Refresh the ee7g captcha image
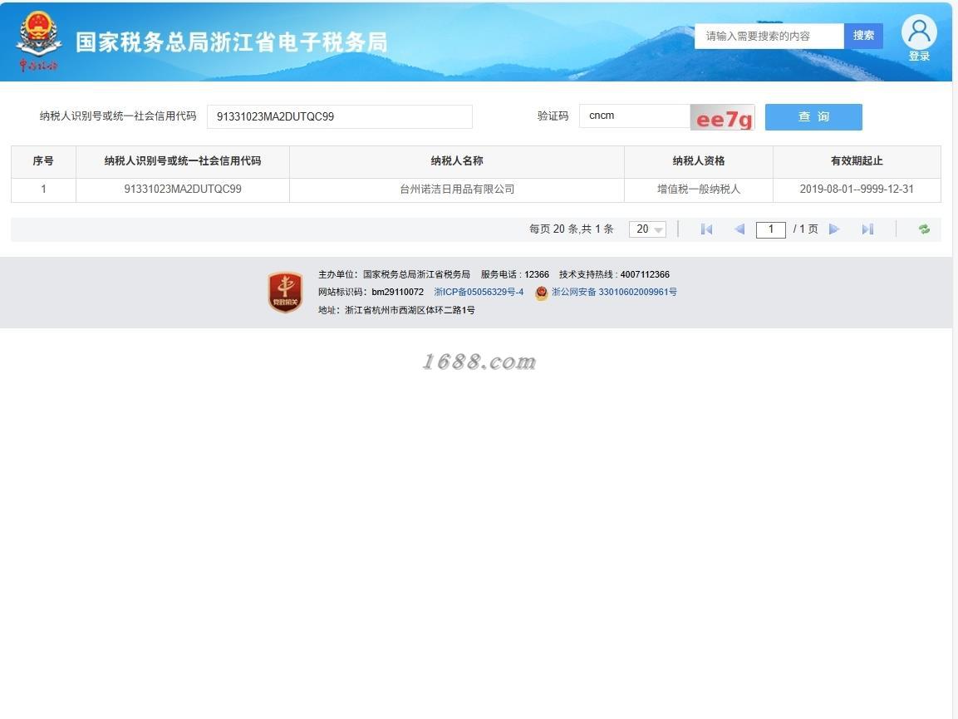 point(722,116)
